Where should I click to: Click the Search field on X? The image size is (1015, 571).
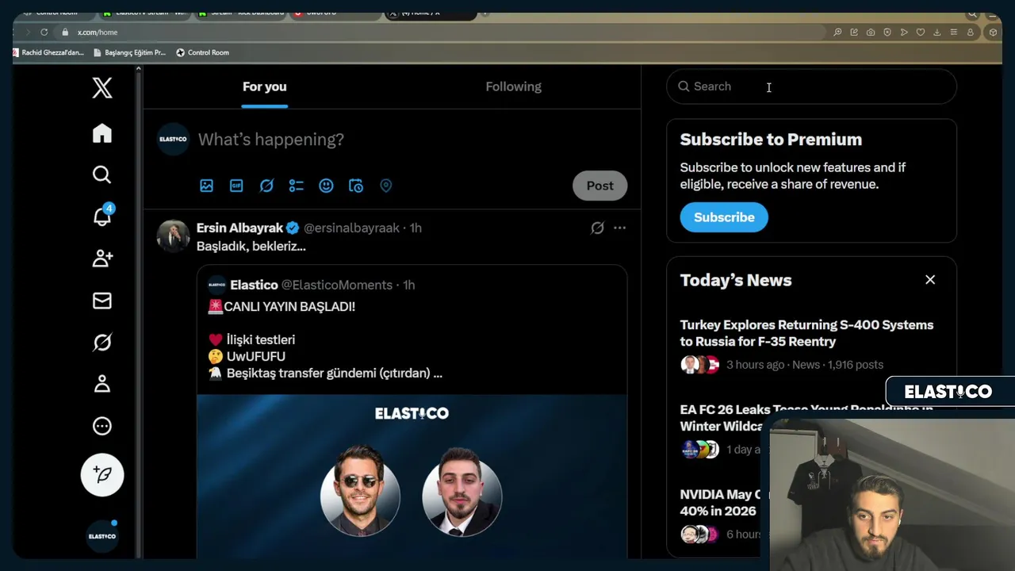pos(811,86)
